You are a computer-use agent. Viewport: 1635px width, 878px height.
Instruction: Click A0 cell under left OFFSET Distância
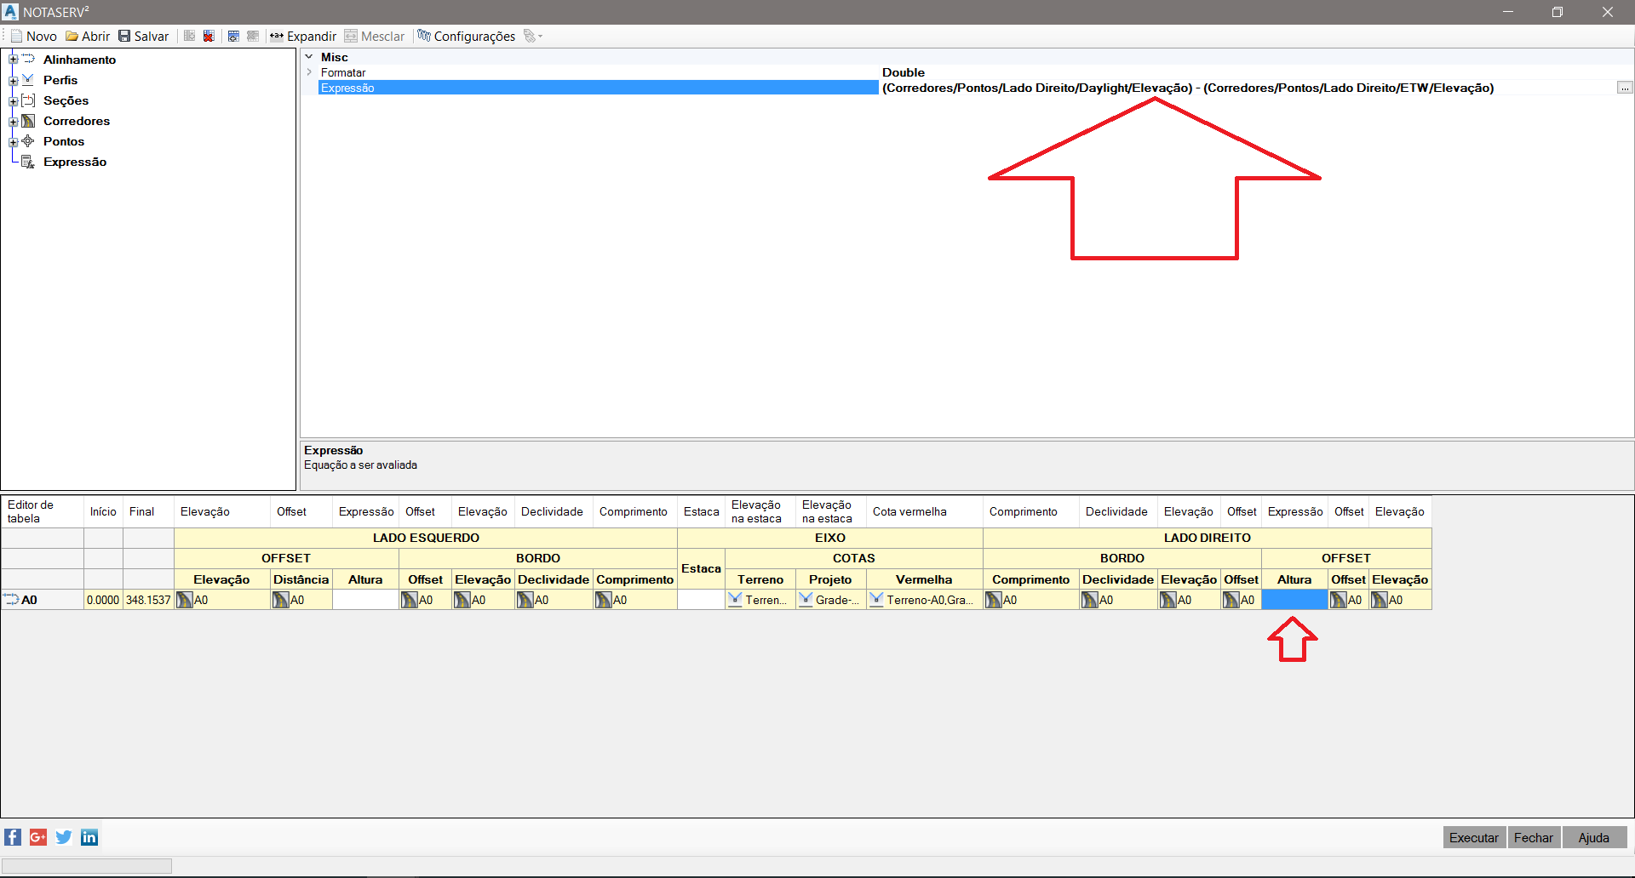(x=301, y=600)
